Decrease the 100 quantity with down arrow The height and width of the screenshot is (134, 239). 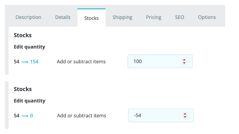(x=184, y=63)
